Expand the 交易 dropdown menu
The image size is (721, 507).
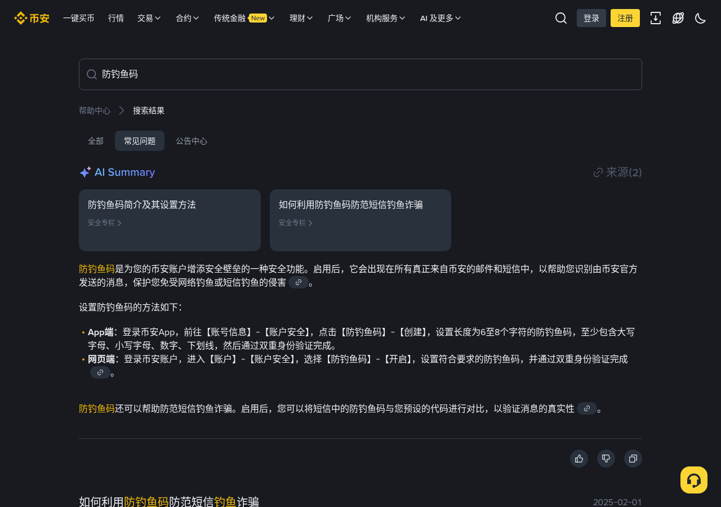pos(149,18)
